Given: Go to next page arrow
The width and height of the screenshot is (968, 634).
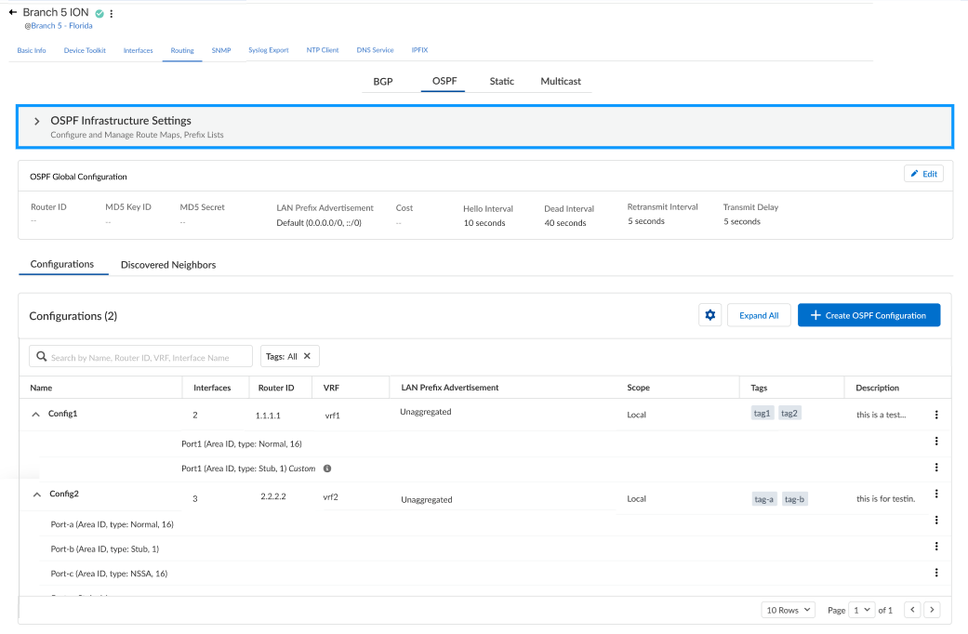Looking at the screenshot, I should 932,610.
